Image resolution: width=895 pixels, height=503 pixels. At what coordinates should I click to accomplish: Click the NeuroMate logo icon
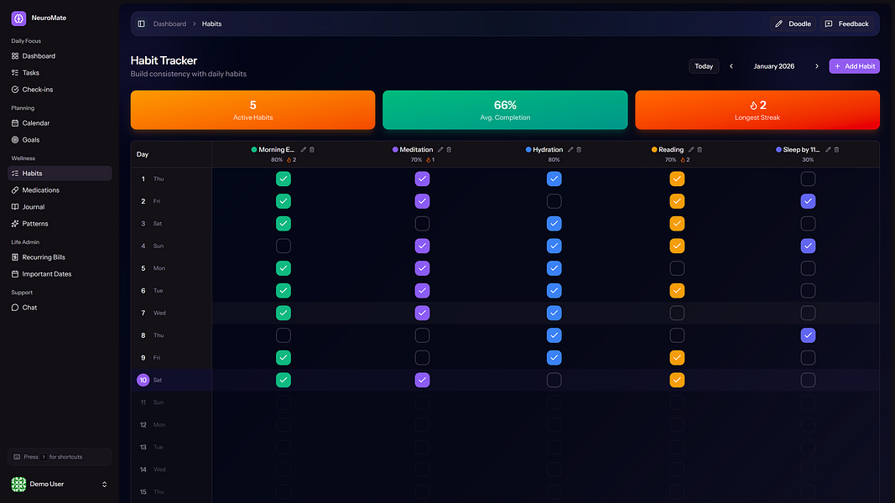18,18
